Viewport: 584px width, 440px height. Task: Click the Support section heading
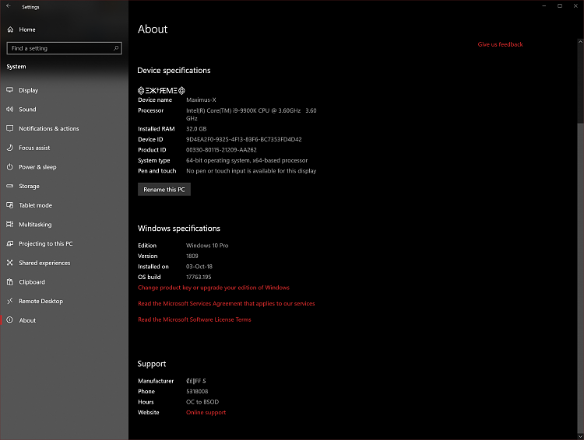(152, 364)
